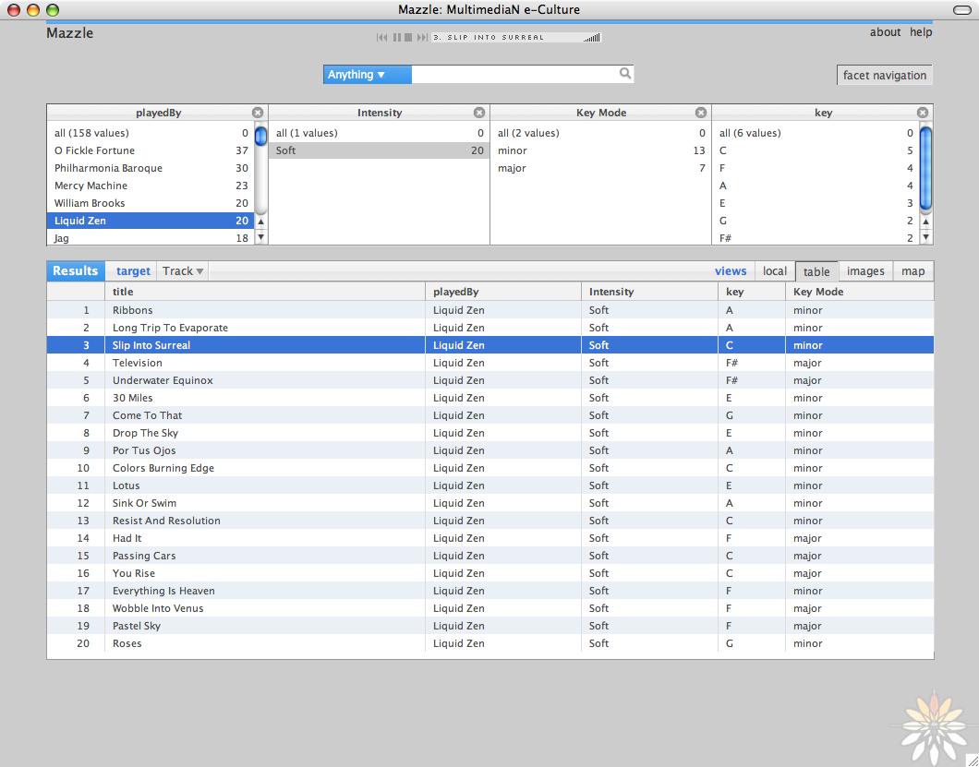Viewport: 979px width, 767px height.
Task: Open the facet navigation panel
Action: [x=884, y=75]
